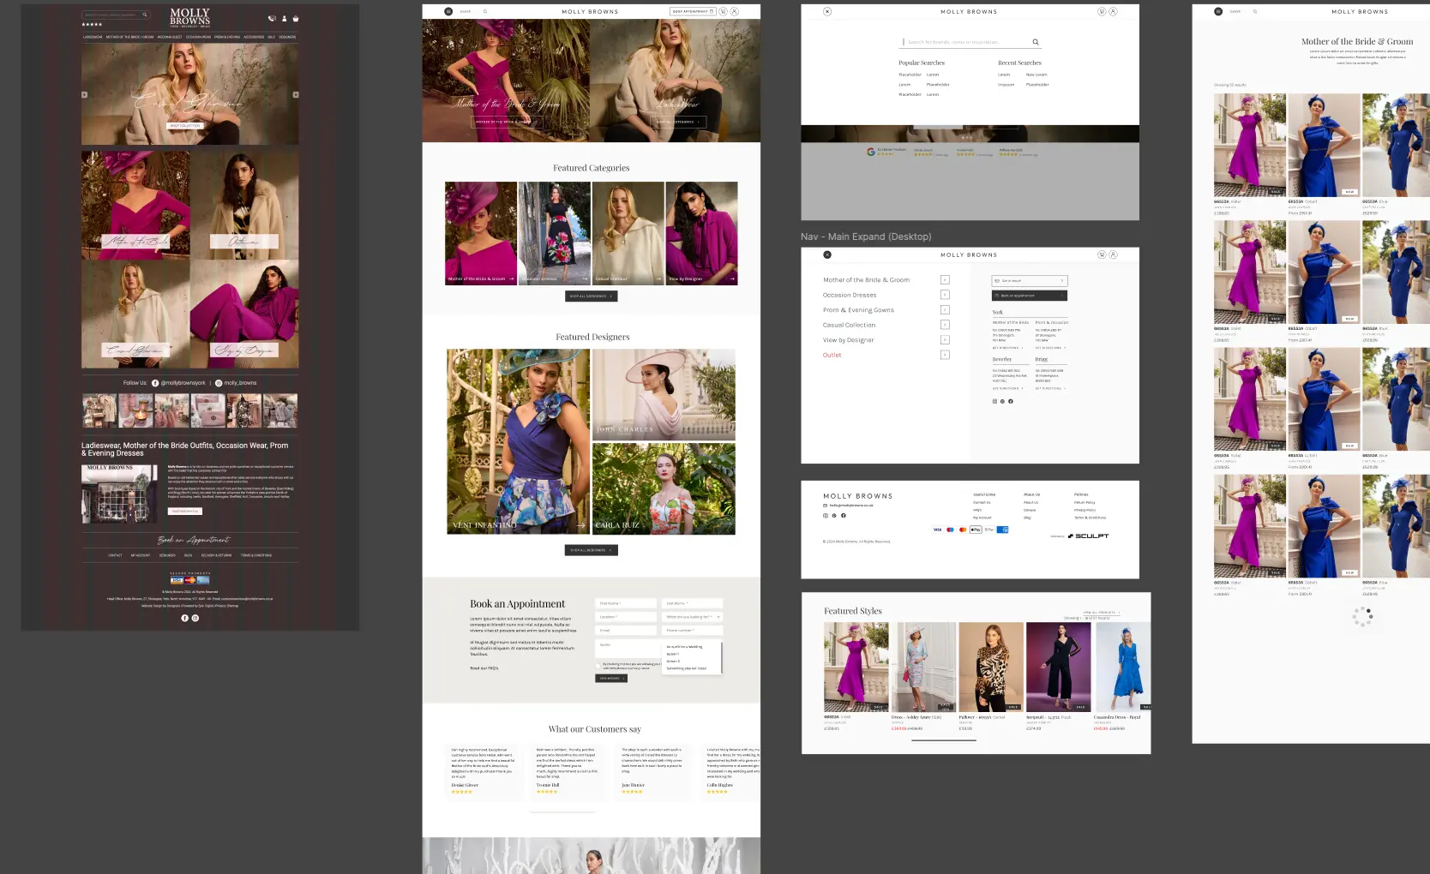
Task: Click the search magnifier in the homepage mockup header
Action: [x=485, y=11]
